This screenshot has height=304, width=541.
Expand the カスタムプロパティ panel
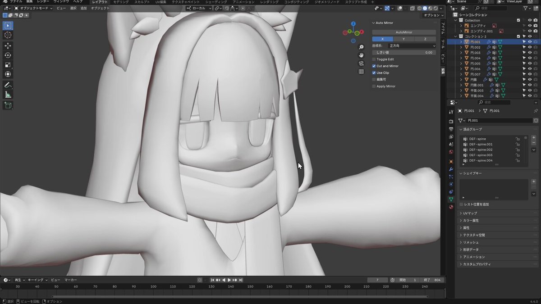pos(477,264)
